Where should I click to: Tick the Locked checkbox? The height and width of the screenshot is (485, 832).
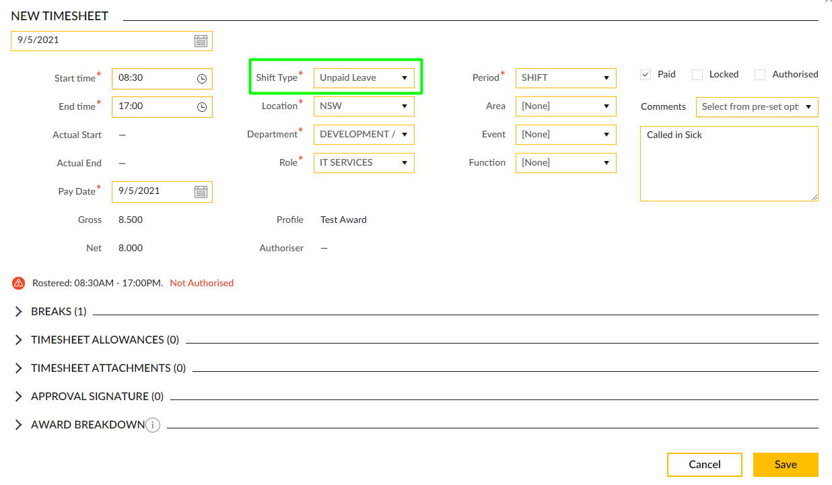click(697, 75)
